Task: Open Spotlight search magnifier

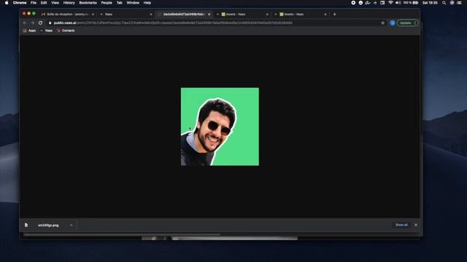Action: coord(444,3)
